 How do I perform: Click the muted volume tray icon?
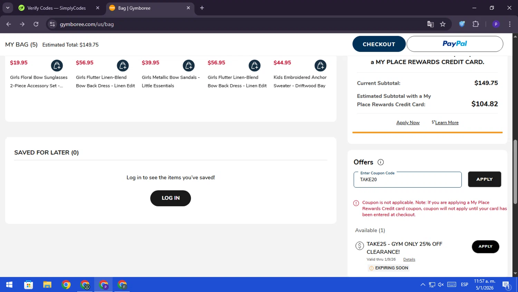[441, 285]
